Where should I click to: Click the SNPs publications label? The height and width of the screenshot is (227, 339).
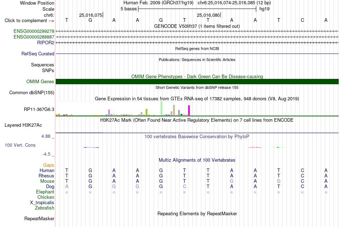48,70
